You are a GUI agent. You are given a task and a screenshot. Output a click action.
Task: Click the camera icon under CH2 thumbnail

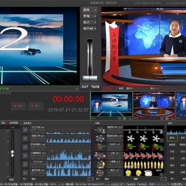pos(162,119)
